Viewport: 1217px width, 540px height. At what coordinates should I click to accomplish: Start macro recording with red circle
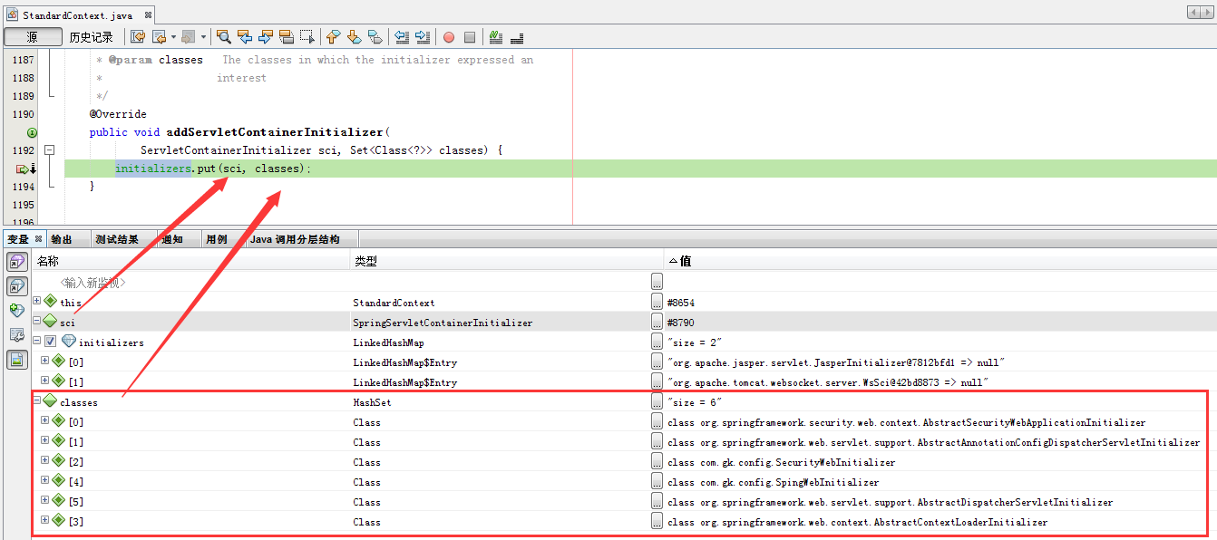coord(448,37)
